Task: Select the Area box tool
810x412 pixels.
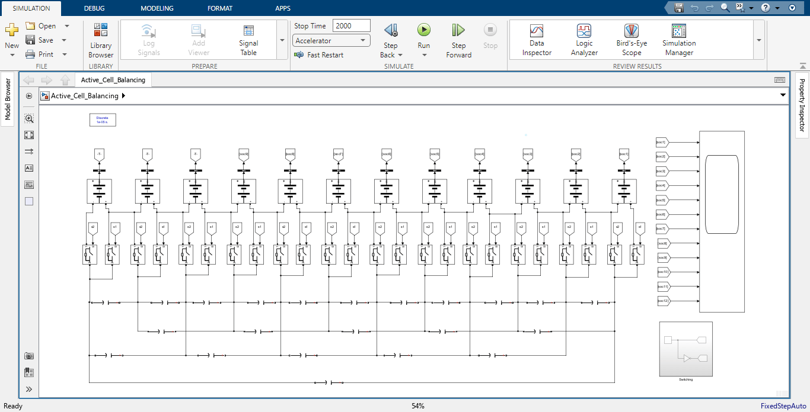Action: coord(29,201)
